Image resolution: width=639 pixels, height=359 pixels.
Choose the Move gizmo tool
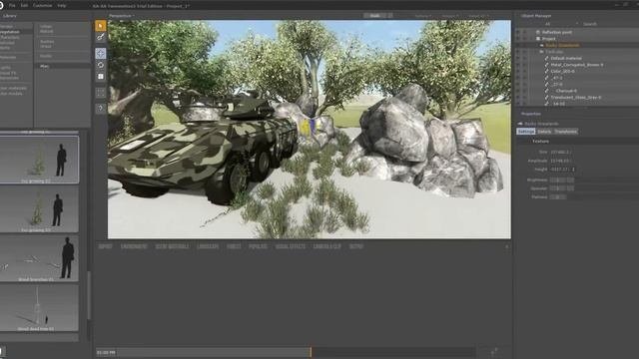(100, 53)
